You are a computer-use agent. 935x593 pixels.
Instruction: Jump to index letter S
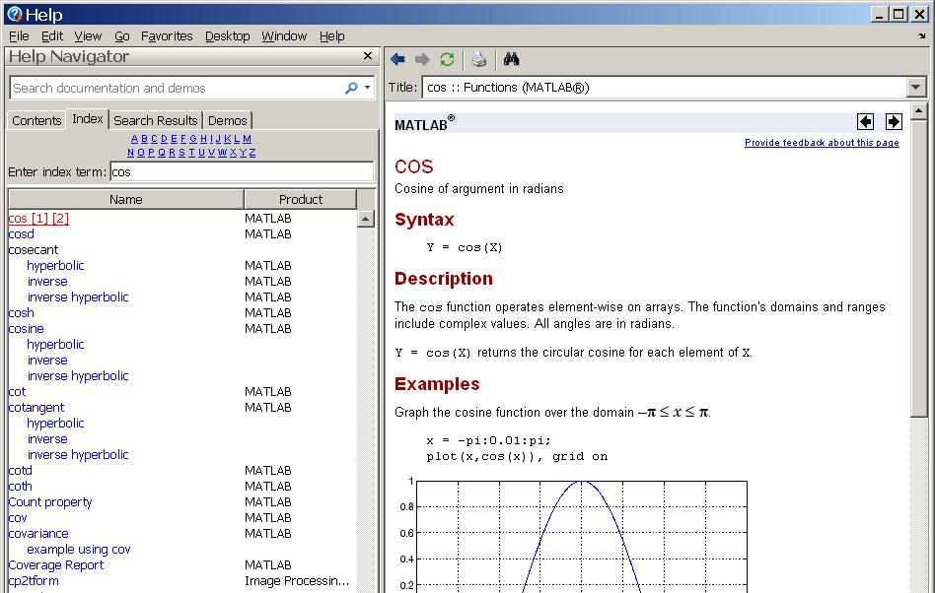pos(181,153)
